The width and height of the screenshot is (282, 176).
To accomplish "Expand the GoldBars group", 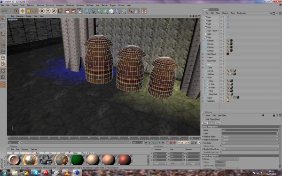I will [x=203, y=101].
